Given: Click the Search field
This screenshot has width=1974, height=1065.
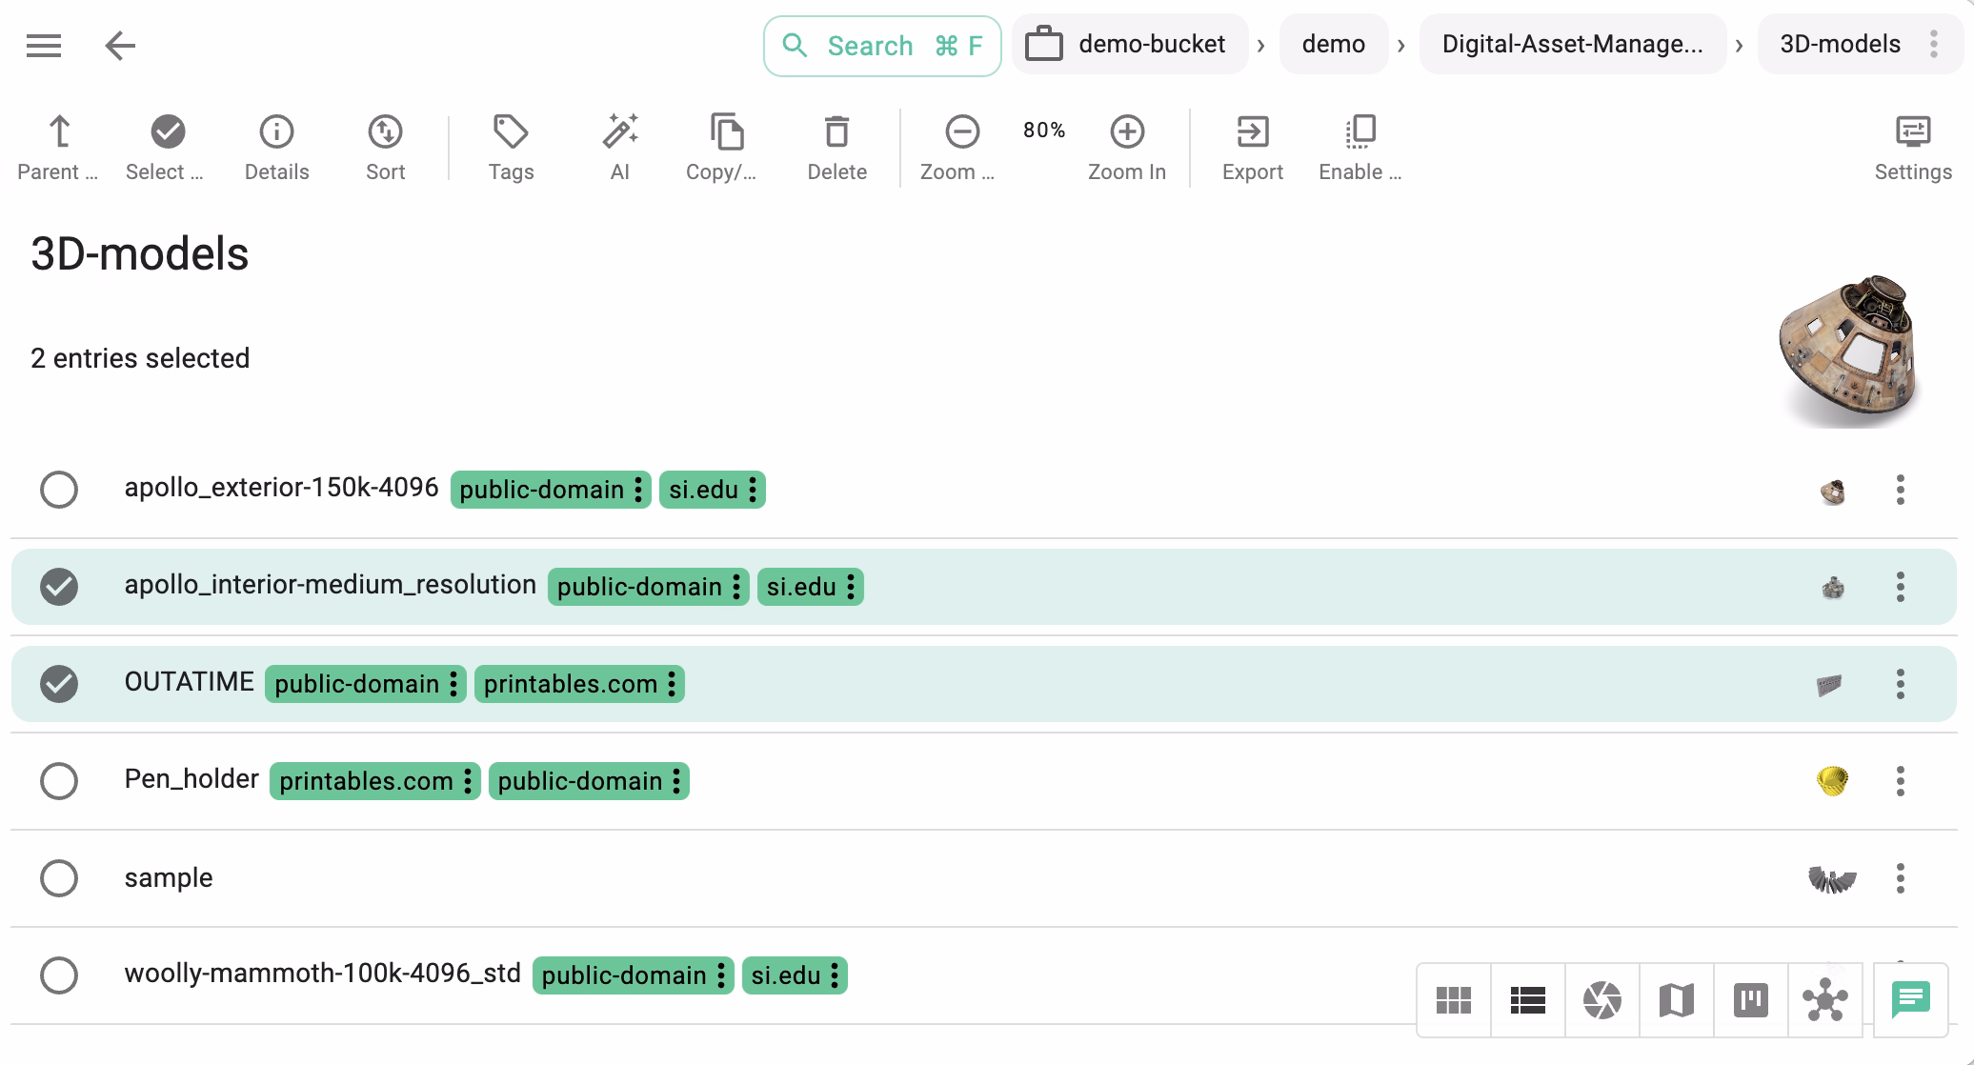Looking at the screenshot, I should pyautogui.click(x=882, y=46).
